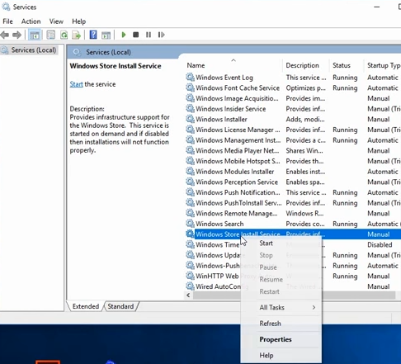
Task: Click Disabled startup type in Windows Time row
Action: click(x=380, y=244)
